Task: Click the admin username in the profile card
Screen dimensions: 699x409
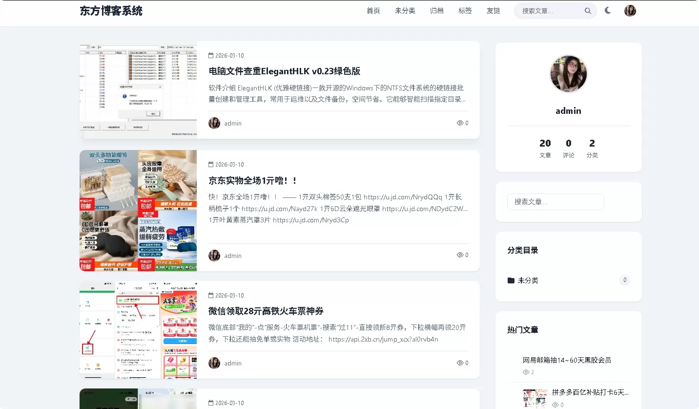Action: click(568, 110)
